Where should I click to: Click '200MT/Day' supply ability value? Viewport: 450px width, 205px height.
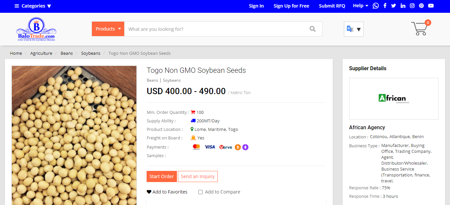coord(208,121)
